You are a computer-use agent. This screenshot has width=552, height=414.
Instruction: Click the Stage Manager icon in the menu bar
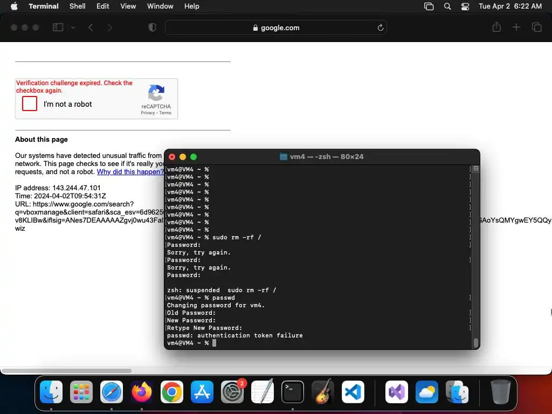(429, 6)
